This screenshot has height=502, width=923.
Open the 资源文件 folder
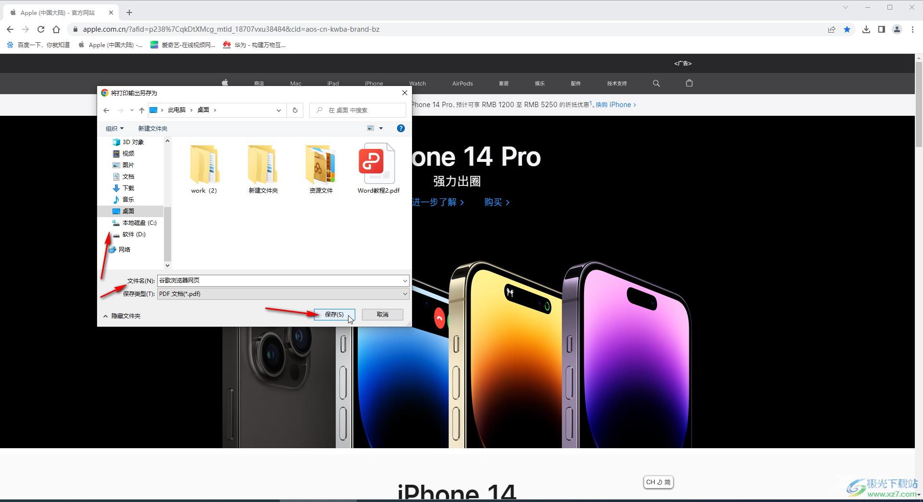321,169
